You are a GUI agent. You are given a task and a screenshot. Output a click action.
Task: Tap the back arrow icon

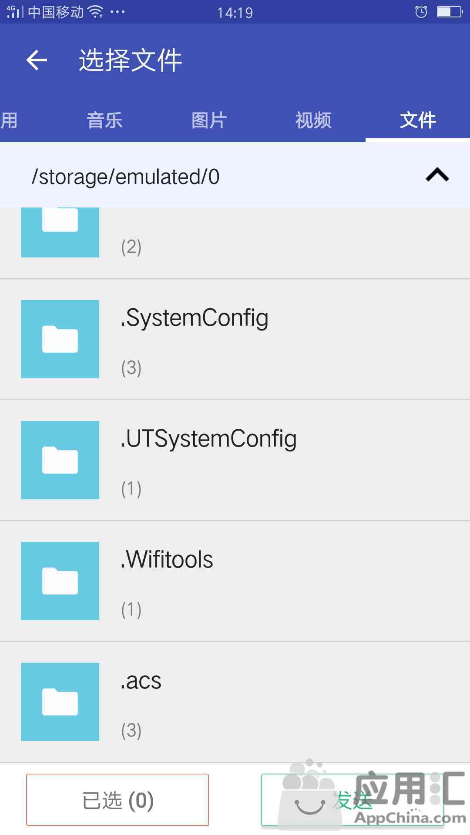coord(37,60)
